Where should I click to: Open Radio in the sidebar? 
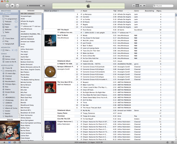pos(7,32)
